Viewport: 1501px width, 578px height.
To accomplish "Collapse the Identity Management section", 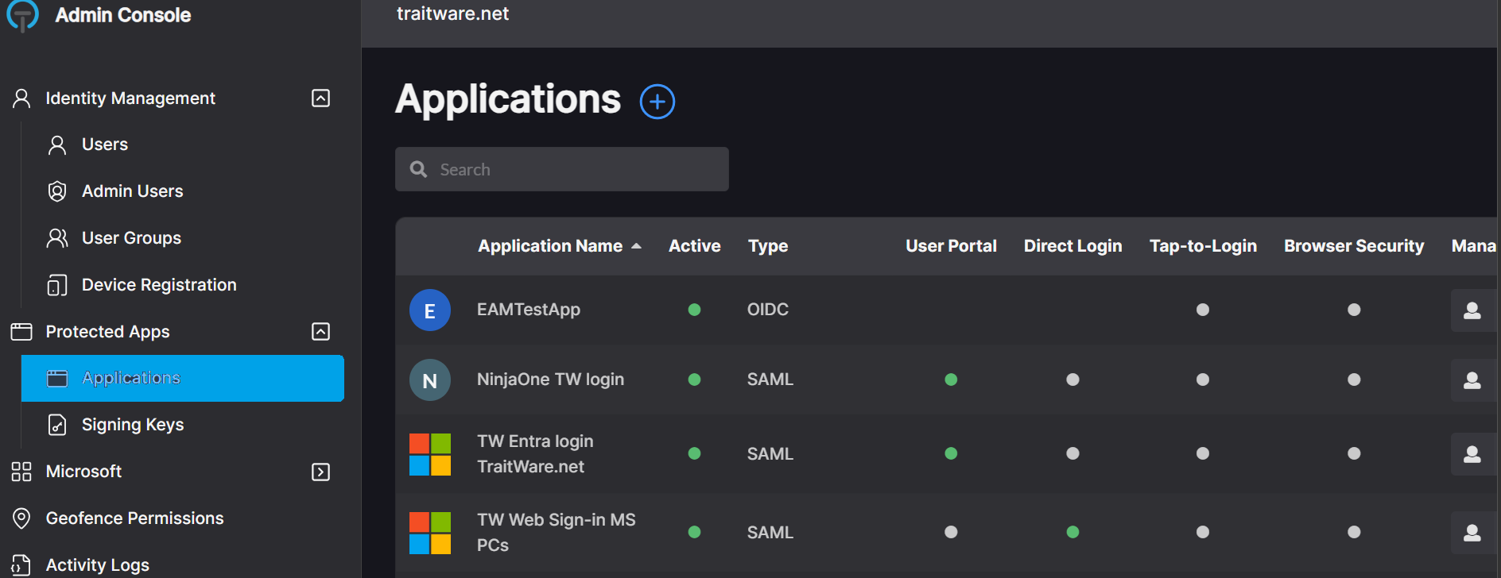I will pyautogui.click(x=320, y=98).
